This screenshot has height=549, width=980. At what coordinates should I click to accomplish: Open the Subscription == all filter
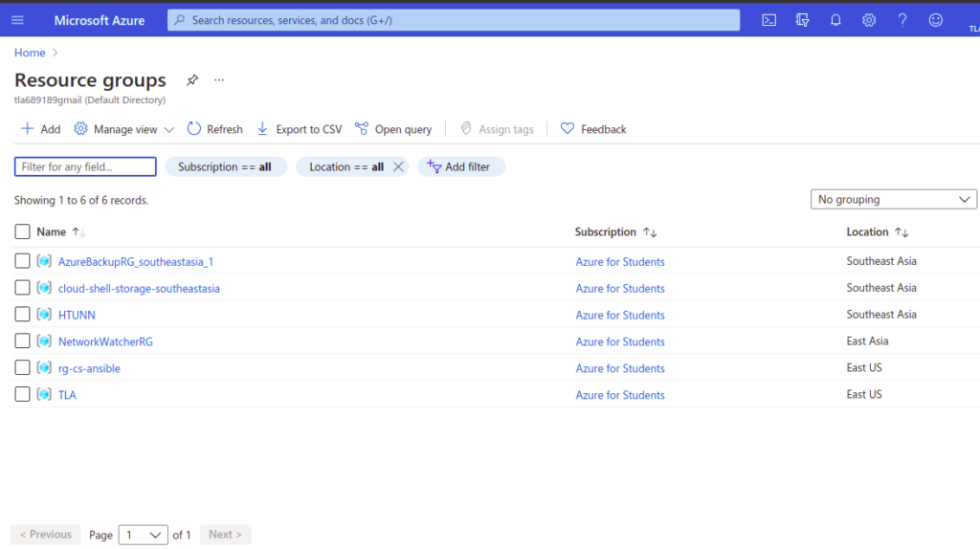(225, 166)
